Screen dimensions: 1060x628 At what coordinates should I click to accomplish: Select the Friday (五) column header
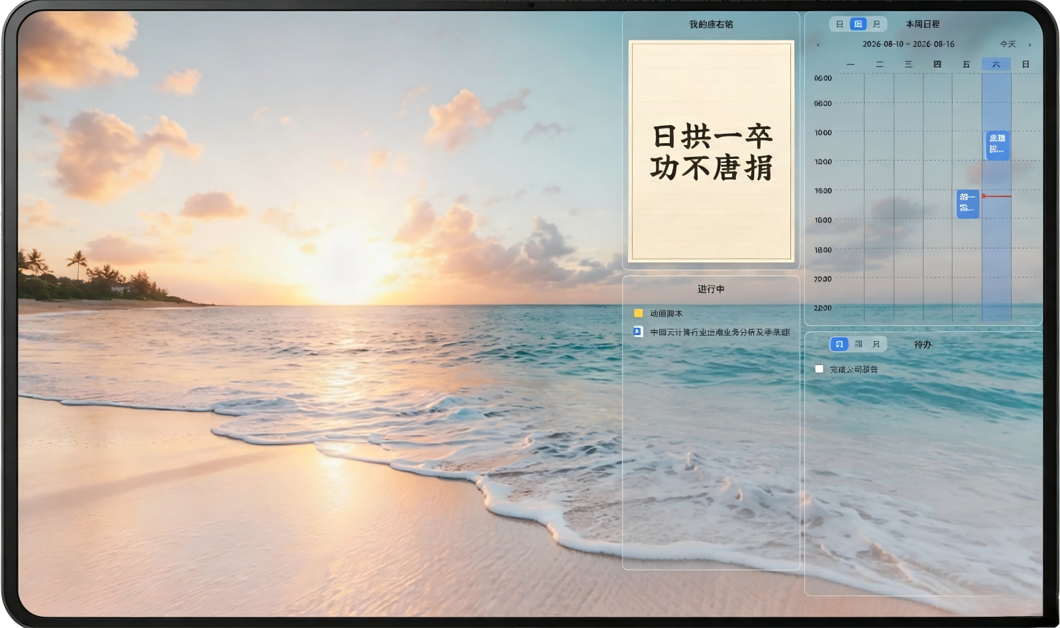(x=966, y=64)
